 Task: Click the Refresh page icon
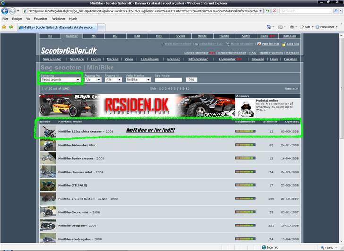pyautogui.click(x=267, y=11)
